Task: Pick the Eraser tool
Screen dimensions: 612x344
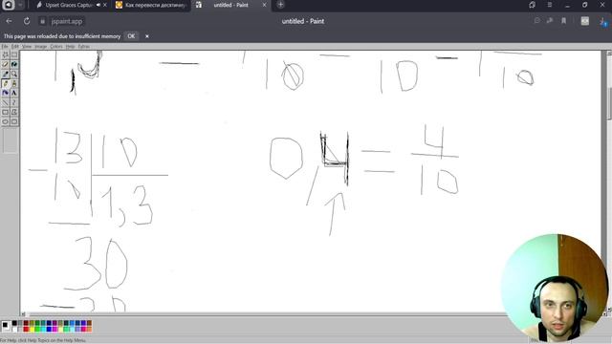Action: pos(5,64)
